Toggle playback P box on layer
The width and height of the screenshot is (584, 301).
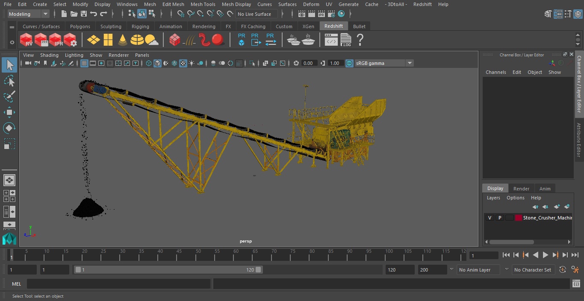[x=499, y=218]
